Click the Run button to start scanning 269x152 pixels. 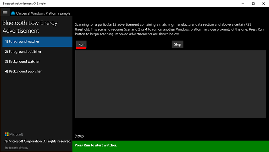pos(81,44)
